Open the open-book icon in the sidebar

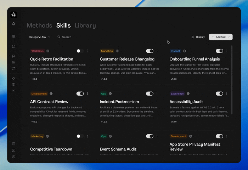pyautogui.click(x=13, y=84)
